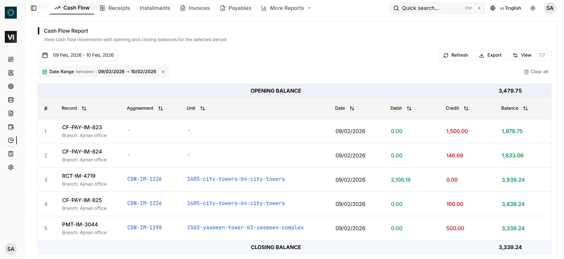Open the database icon in sidebar
This screenshot has height=259, width=564.
(11, 100)
